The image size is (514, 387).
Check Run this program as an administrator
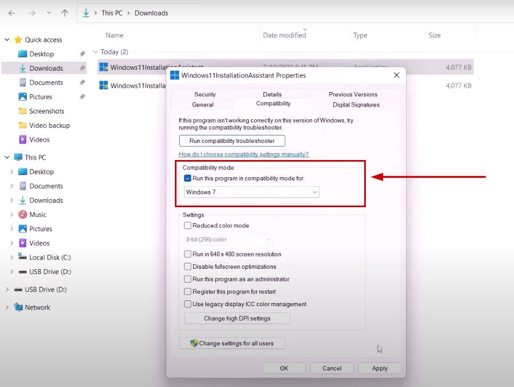tap(188, 279)
